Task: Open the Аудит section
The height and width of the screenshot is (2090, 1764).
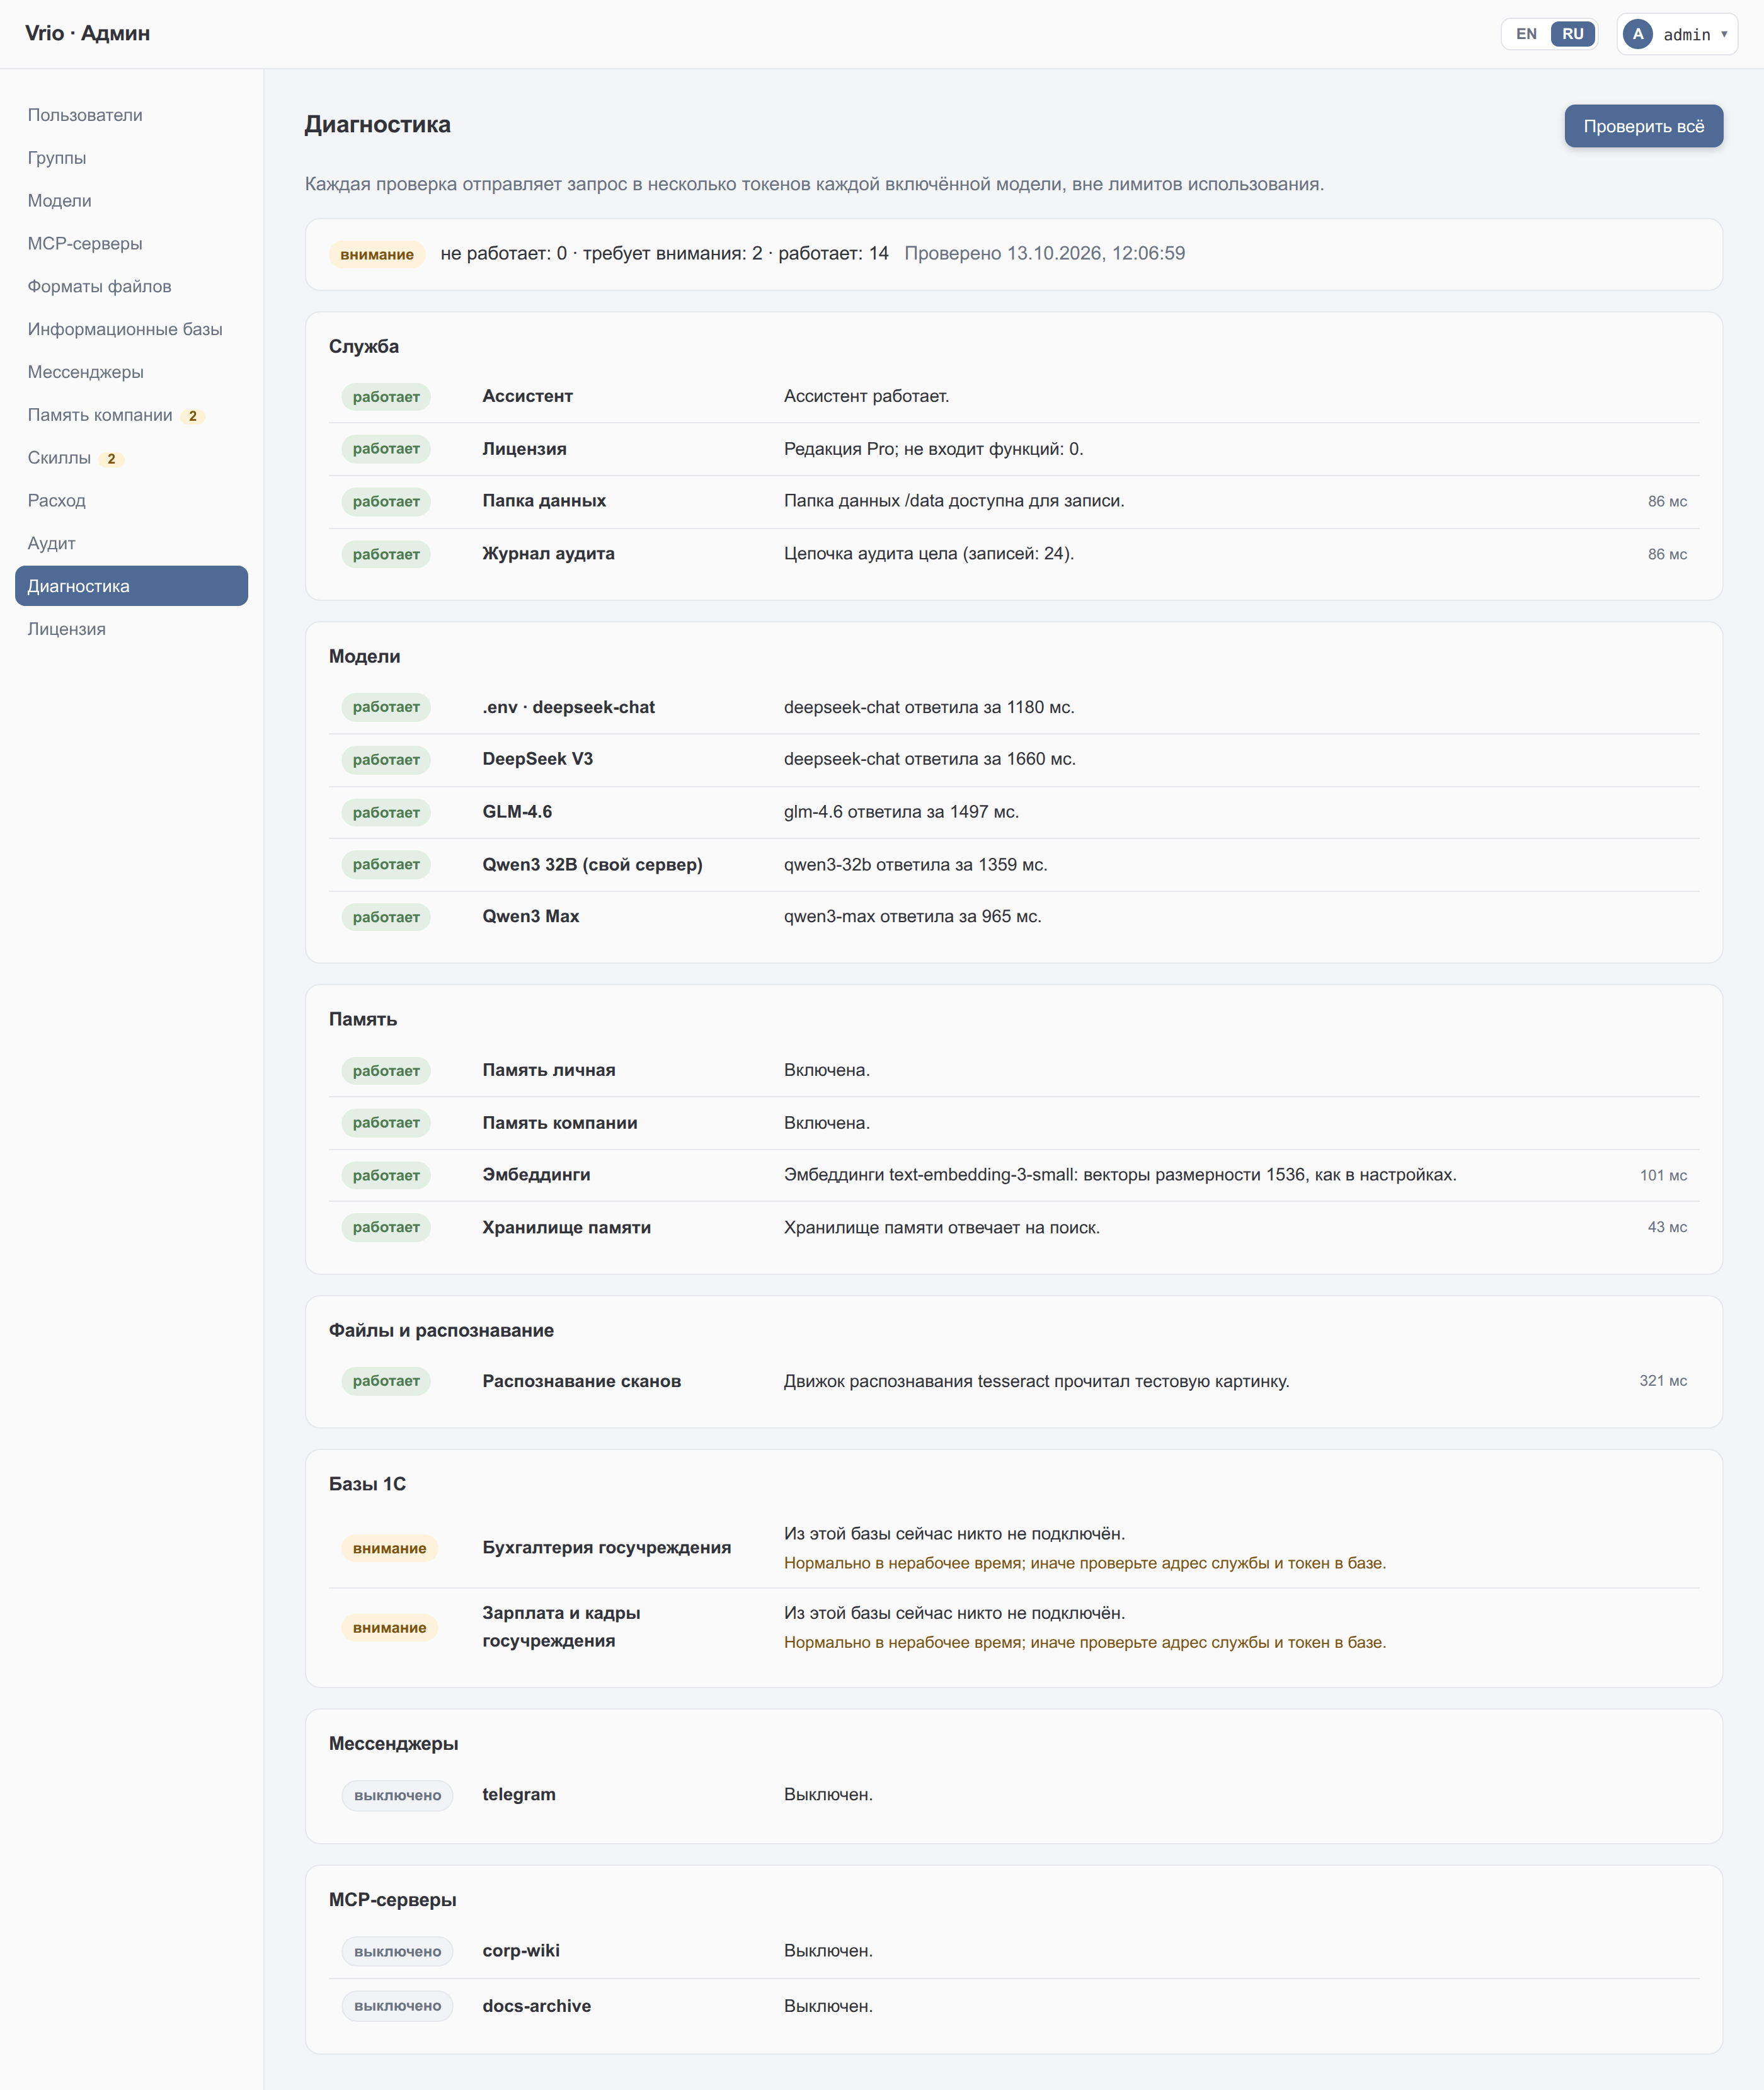Action: [131, 543]
